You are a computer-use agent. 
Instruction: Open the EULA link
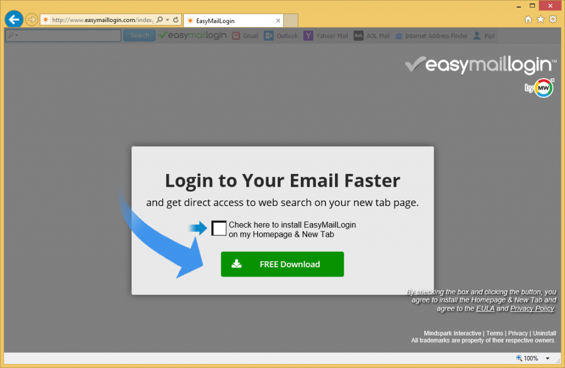[x=485, y=309]
